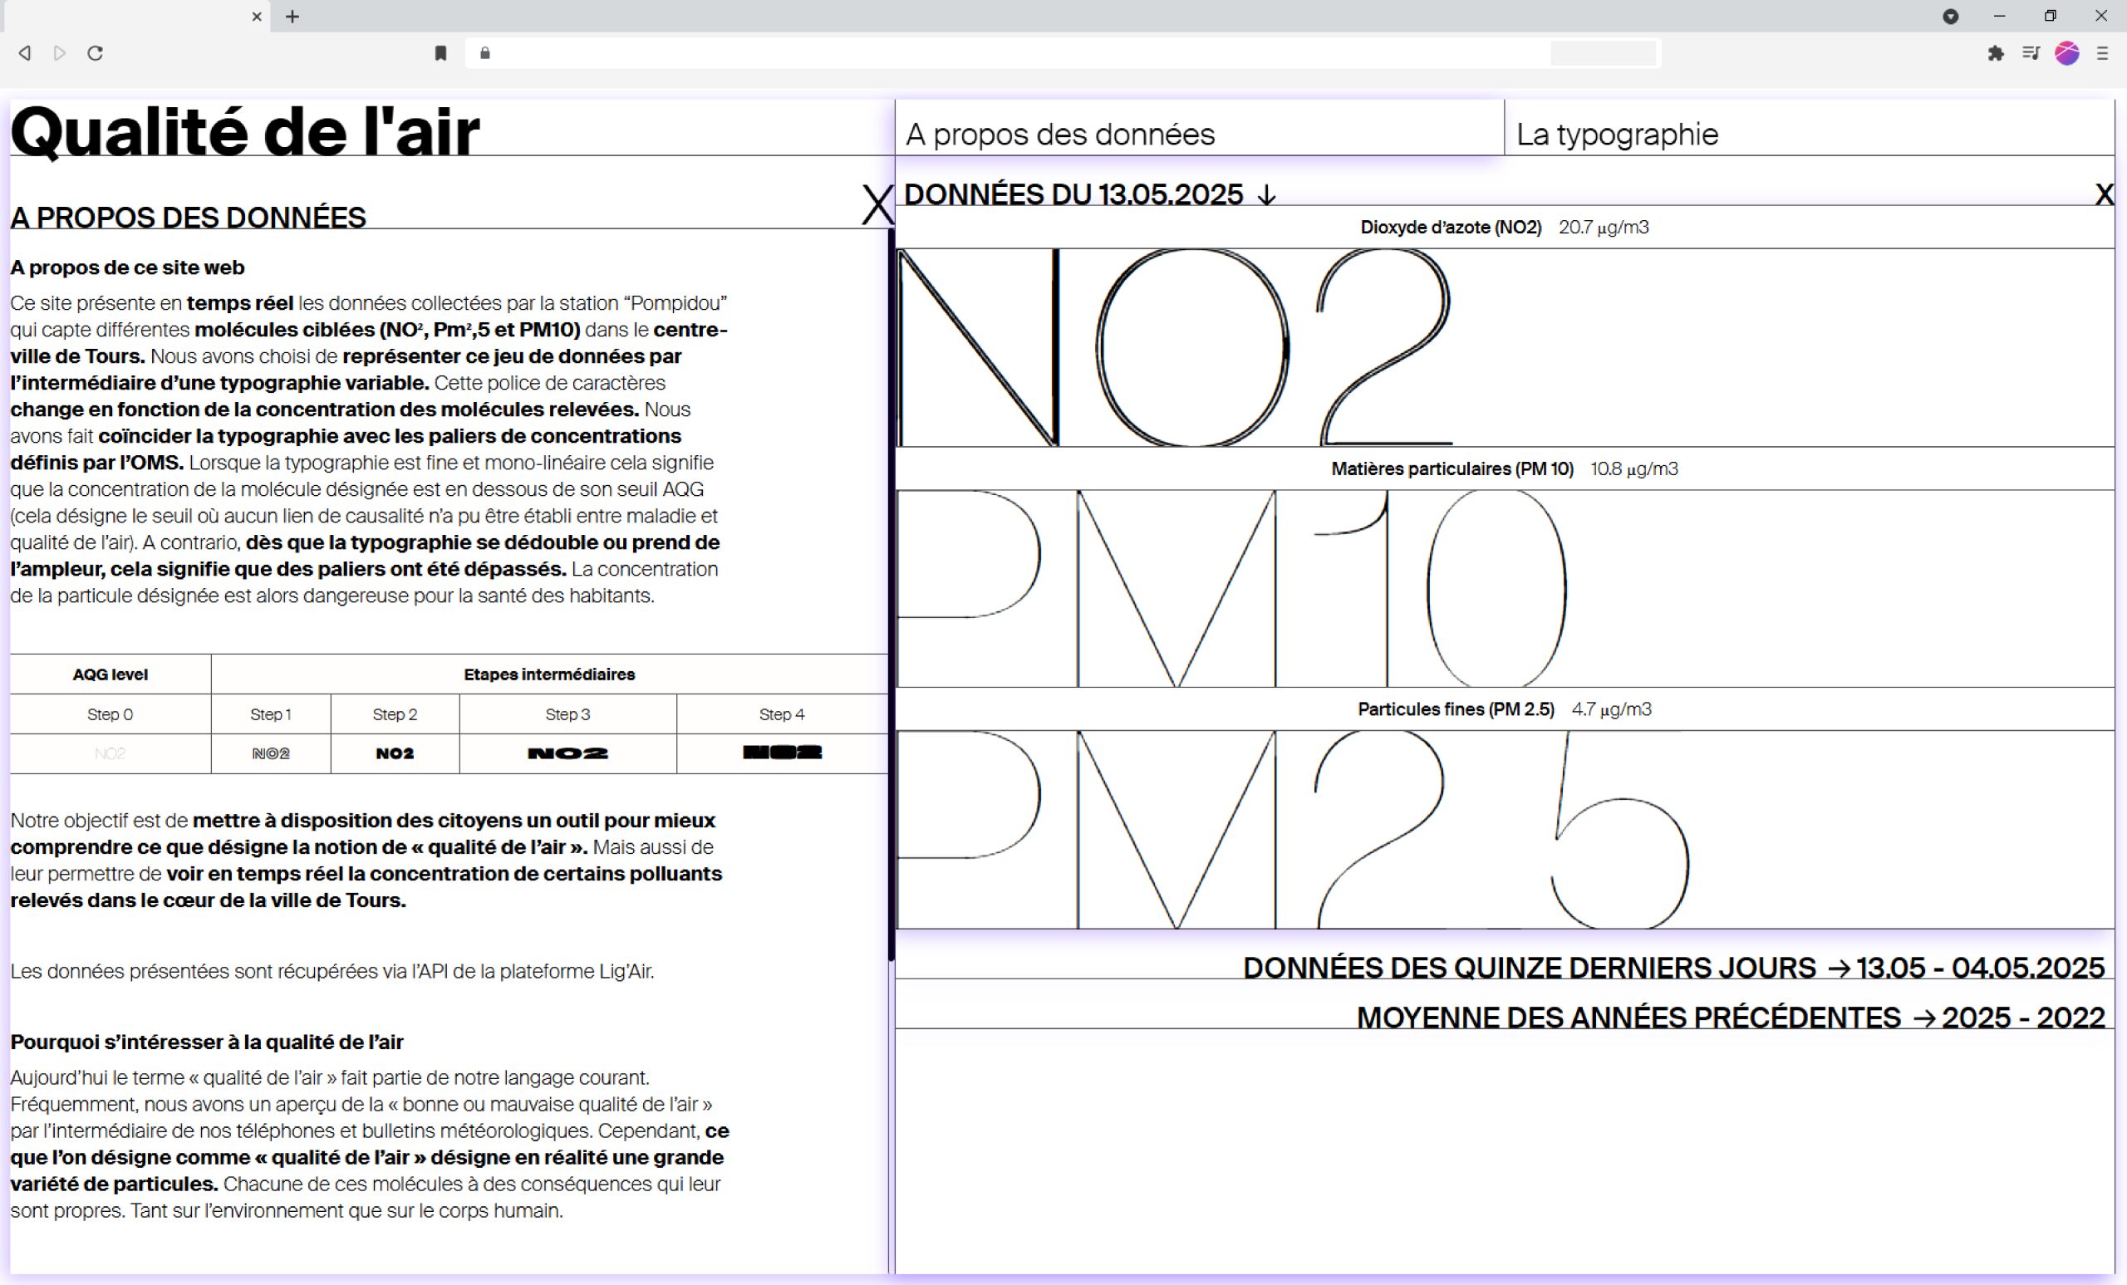Click the padlock site security icon
Viewport: 2127px width, 1285px height.
click(x=485, y=53)
